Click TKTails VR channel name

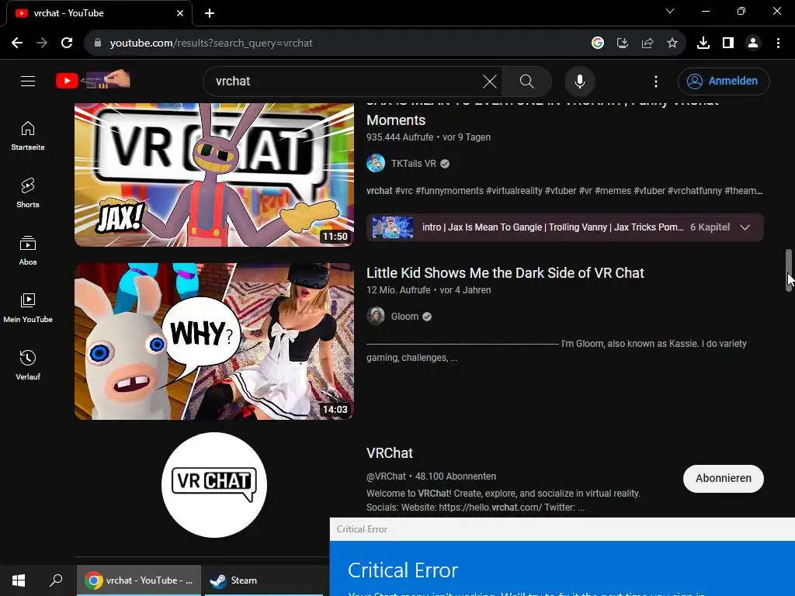[x=413, y=163]
